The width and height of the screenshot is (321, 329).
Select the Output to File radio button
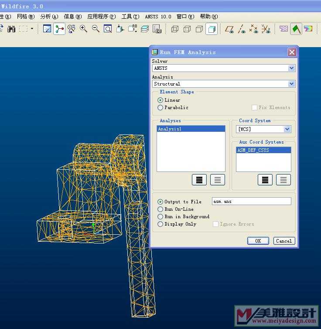tap(160, 202)
